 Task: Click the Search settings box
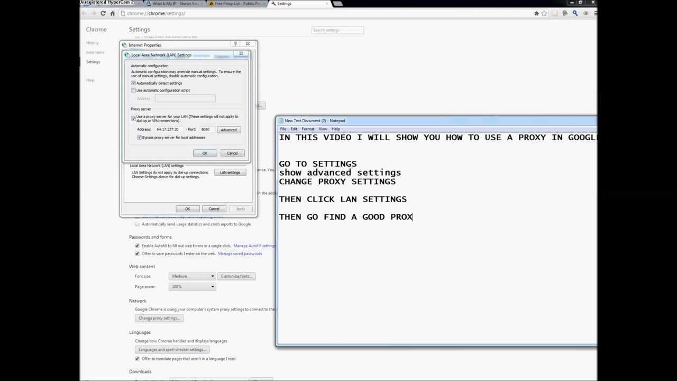coord(337,30)
